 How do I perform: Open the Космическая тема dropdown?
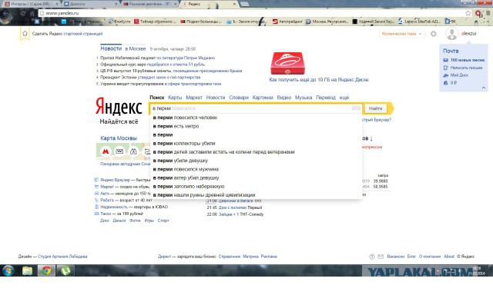point(401,34)
